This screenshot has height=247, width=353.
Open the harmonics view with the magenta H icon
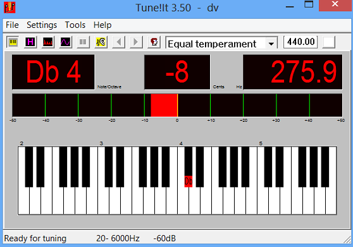[30, 42]
